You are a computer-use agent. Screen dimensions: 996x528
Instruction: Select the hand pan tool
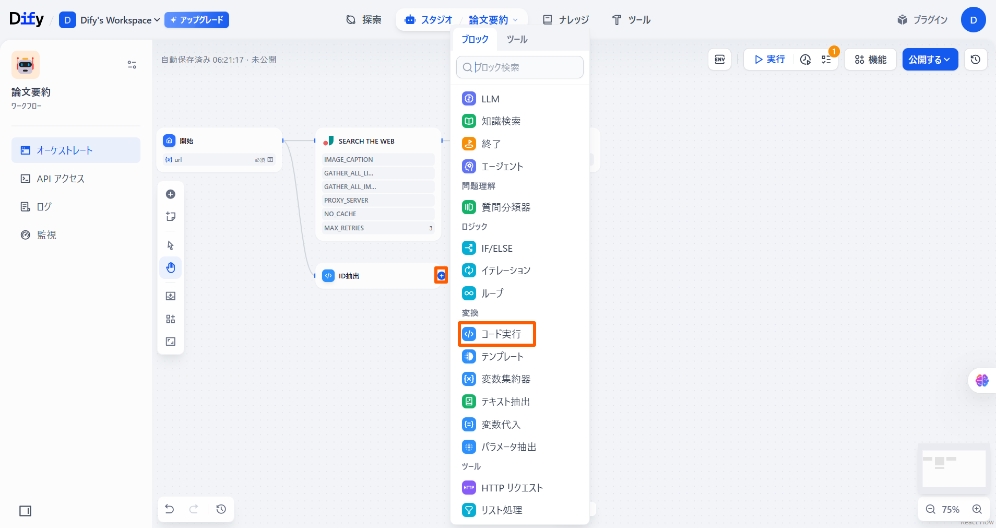(171, 268)
